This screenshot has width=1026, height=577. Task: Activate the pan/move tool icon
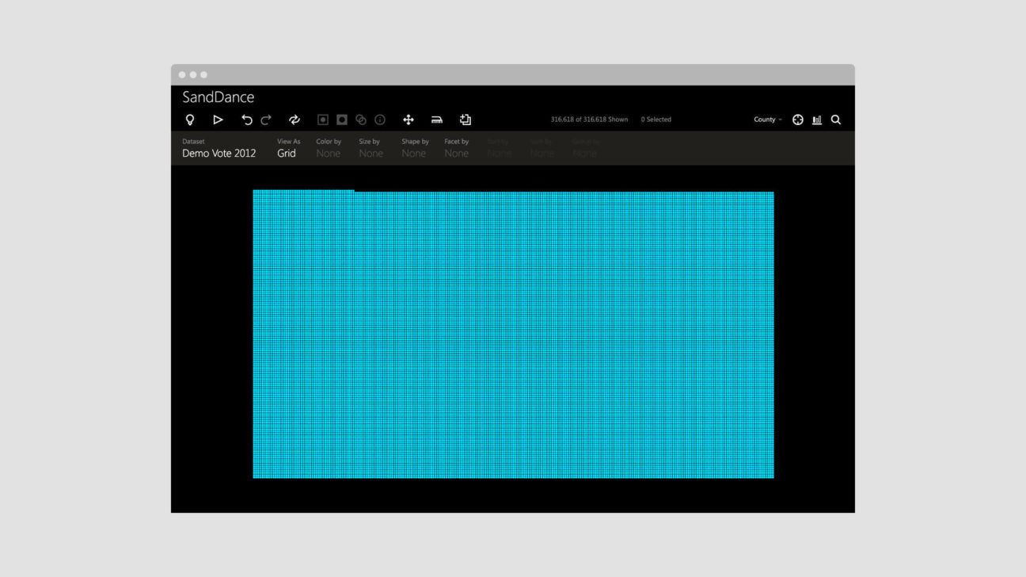[x=408, y=119]
